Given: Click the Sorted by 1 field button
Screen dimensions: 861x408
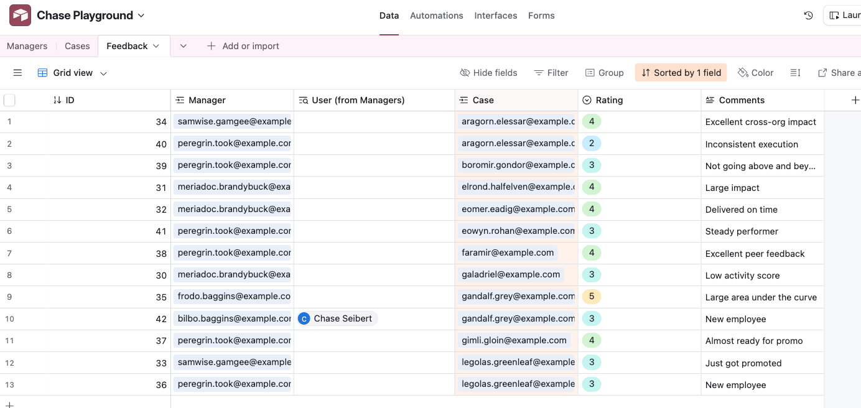Looking at the screenshot, I should pos(681,73).
